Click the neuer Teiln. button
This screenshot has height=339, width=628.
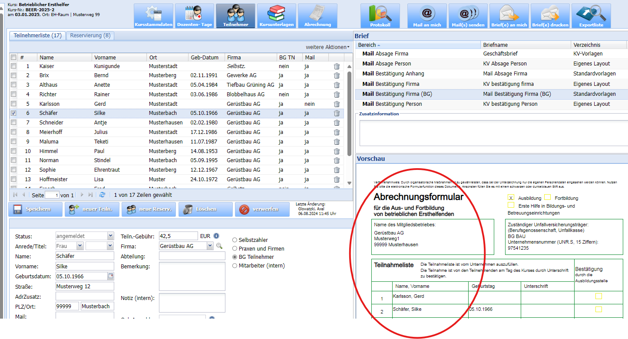91,209
